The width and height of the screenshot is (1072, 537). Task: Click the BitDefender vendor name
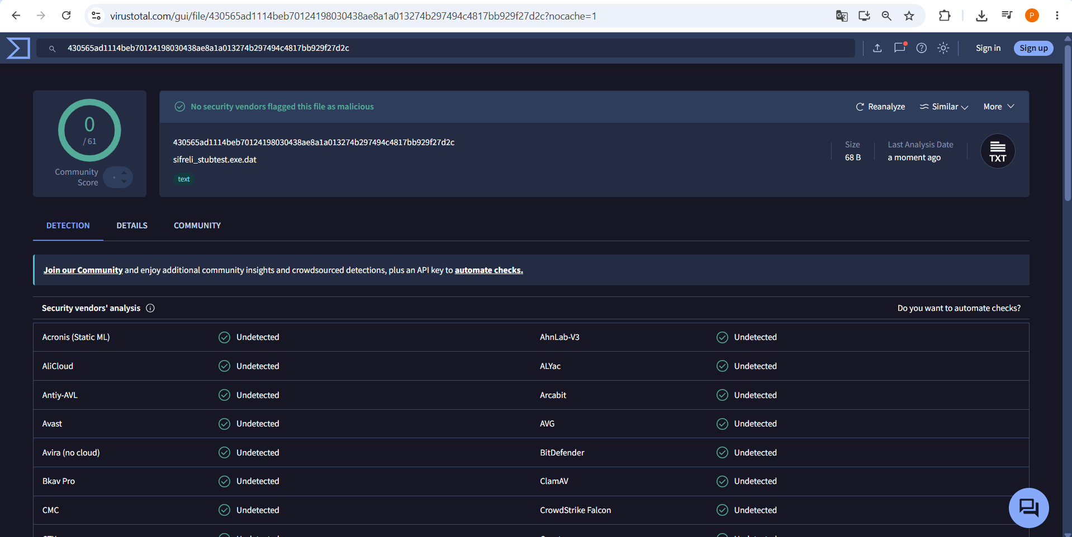[x=562, y=453]
